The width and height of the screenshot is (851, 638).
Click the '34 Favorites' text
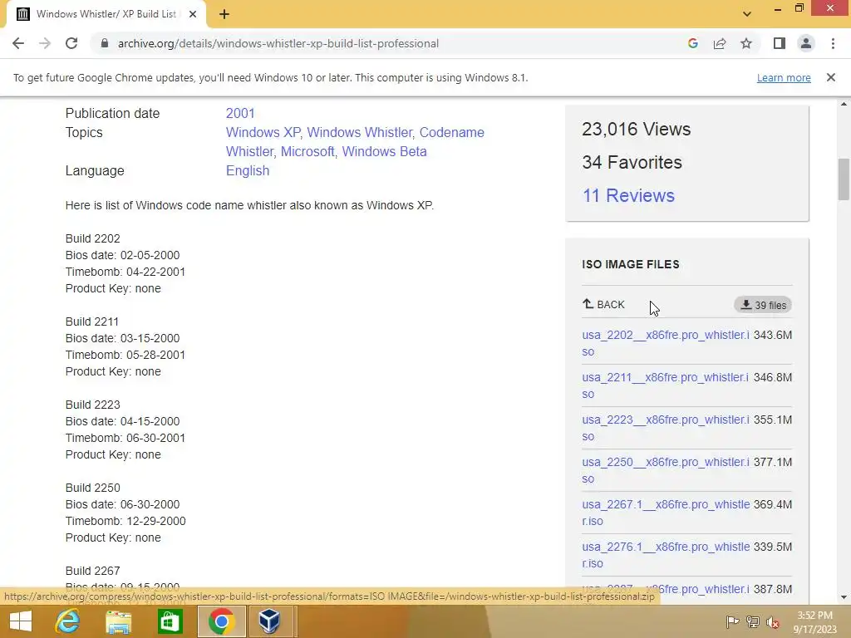[x=632, y=162]
